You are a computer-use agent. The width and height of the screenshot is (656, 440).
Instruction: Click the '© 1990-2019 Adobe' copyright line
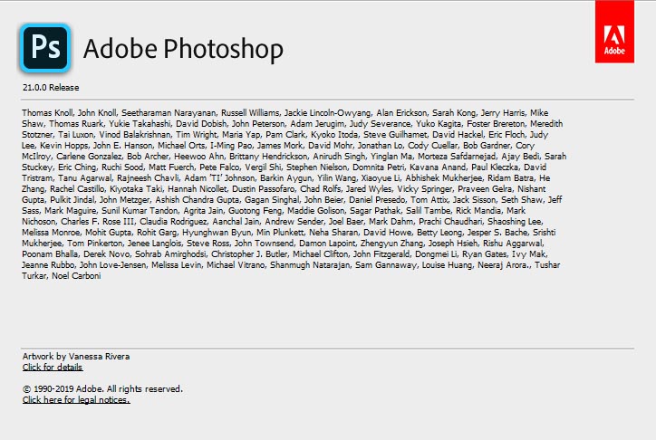pyautogui.click(x=102, y=389)
